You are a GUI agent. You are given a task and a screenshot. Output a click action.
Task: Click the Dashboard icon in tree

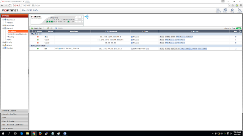5,20
